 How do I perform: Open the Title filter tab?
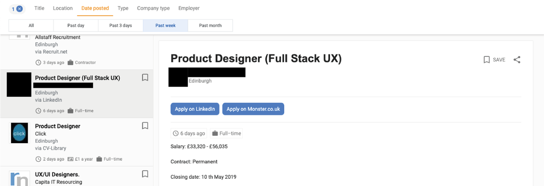(39, 8)
